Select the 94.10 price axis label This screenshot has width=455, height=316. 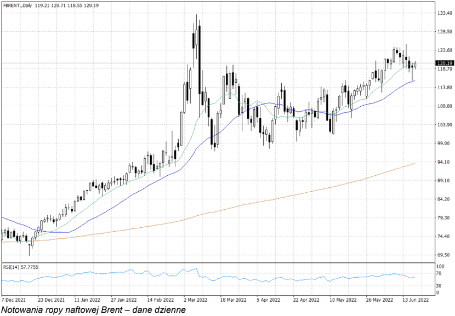pyautogui.click(x=442, y=162)
